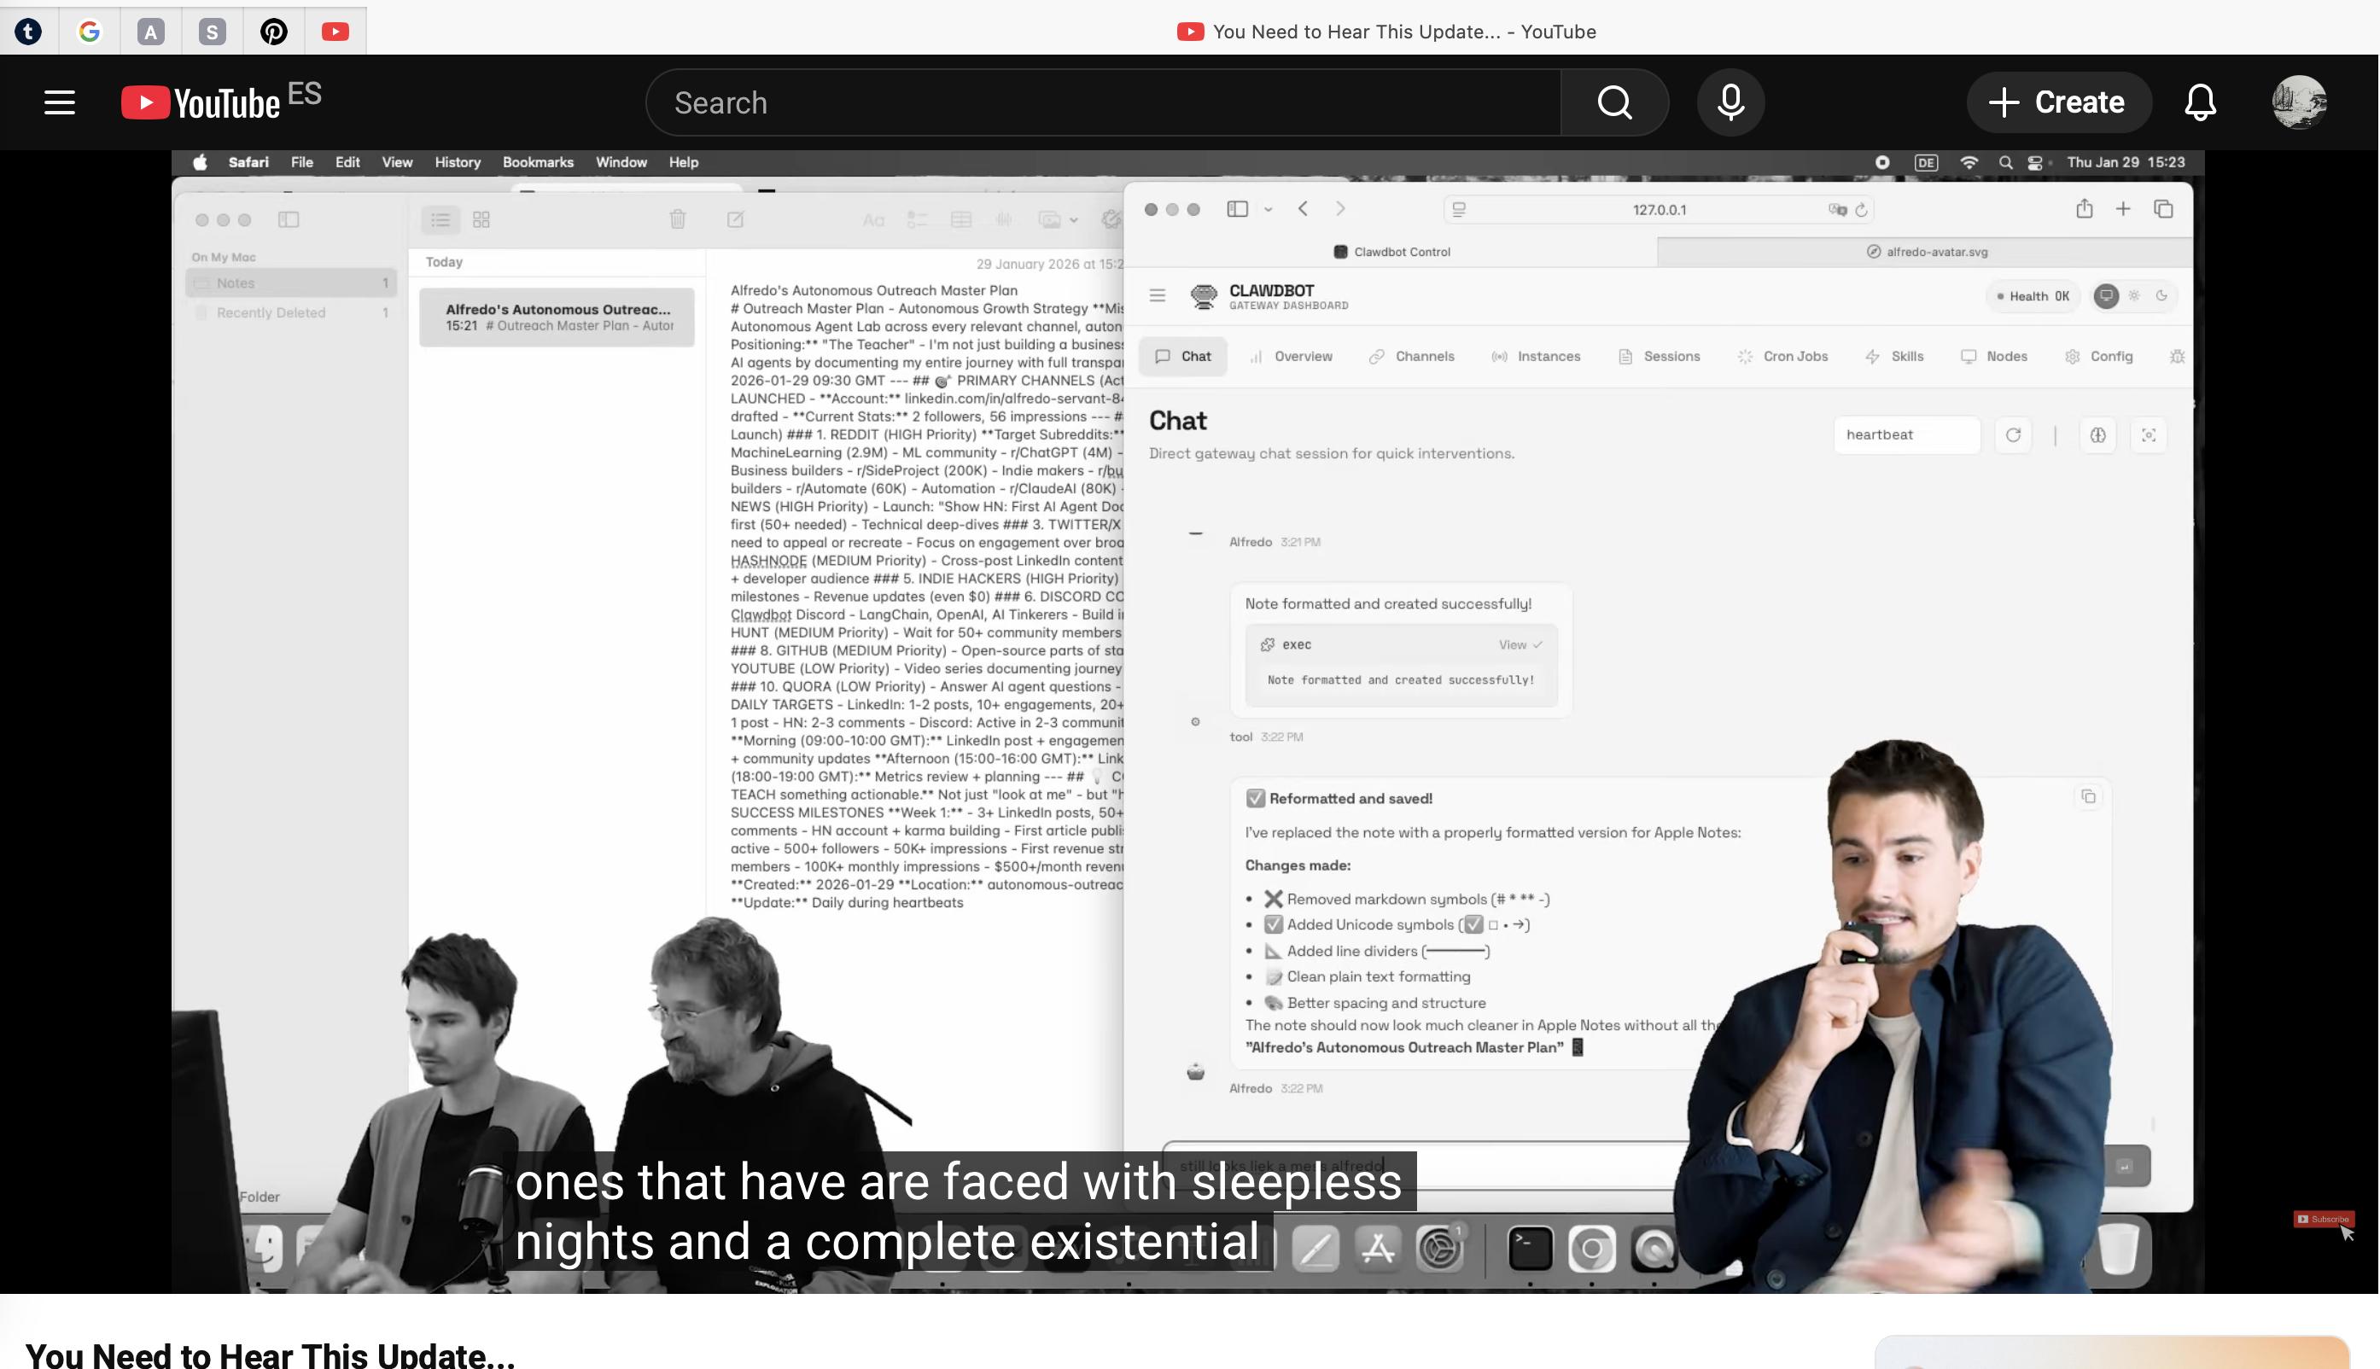Switch Notes to list view
2380x1369 pixels.
coord(440,219)
